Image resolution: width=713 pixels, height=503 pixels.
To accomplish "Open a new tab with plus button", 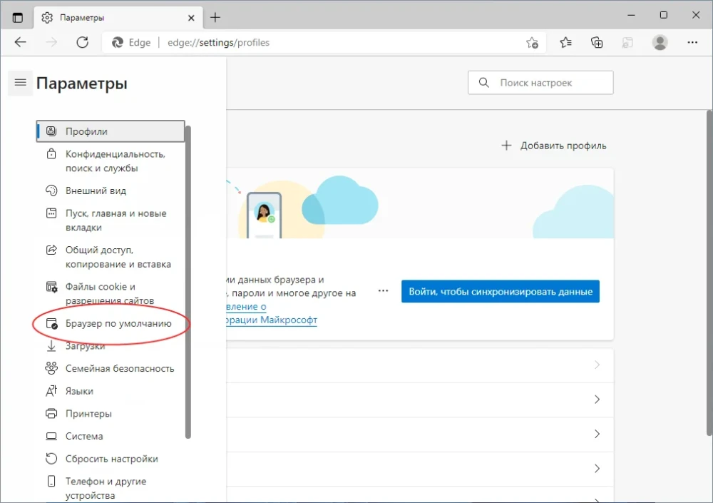I will click(x=215, y=16).
